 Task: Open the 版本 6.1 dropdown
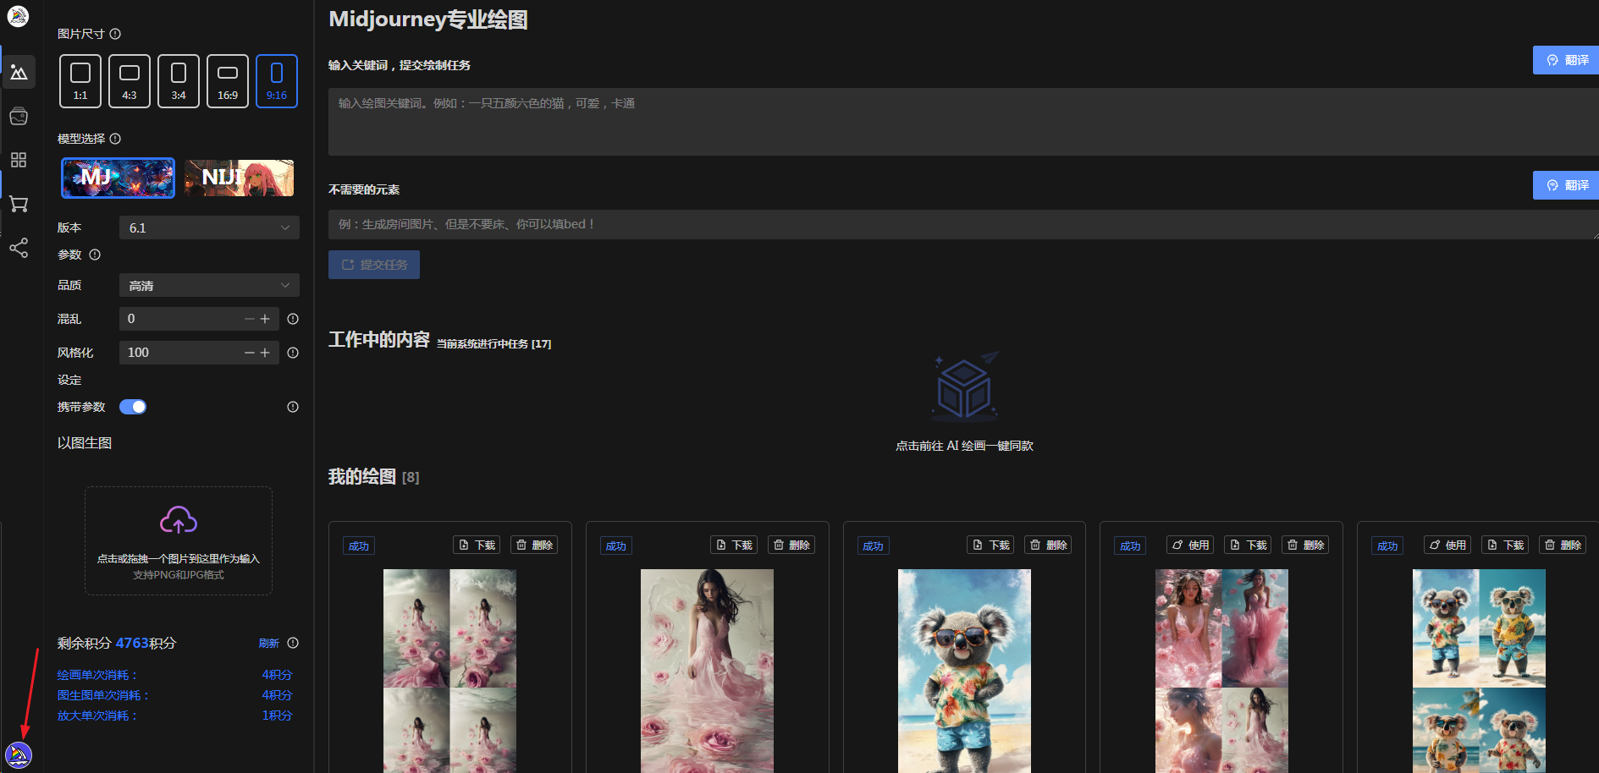click(x=209, y=228)
